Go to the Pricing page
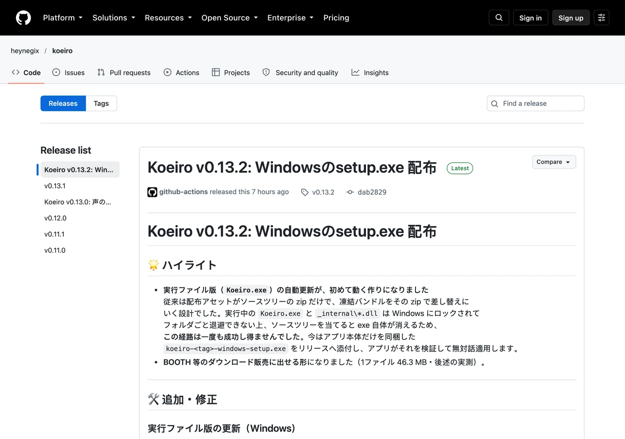 pyautogui.click(x=336, y=17)
